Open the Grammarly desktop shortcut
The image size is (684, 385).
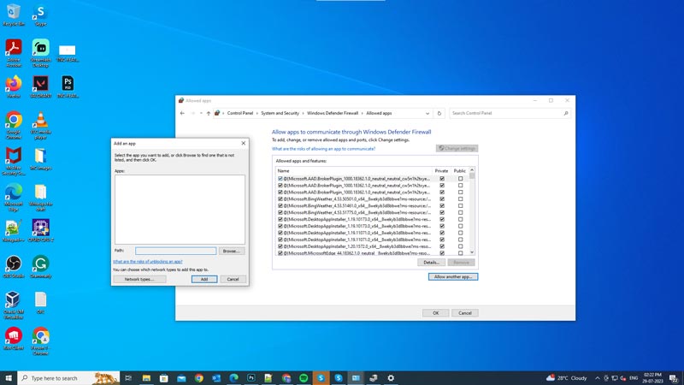[x=40, y=267]
